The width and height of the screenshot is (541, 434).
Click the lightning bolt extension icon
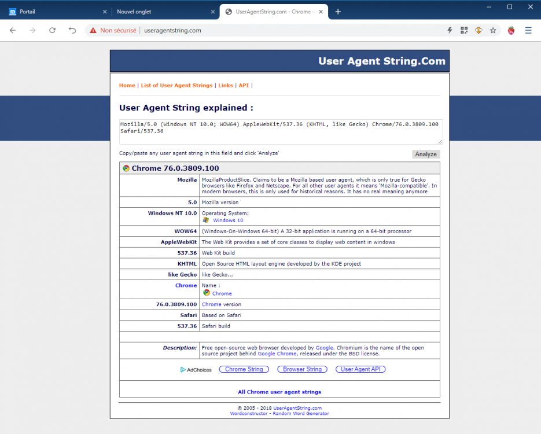[x=450, y=30]
